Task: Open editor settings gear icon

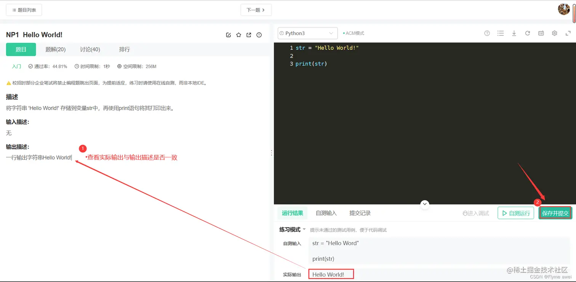Action: (x=555, y=33)
